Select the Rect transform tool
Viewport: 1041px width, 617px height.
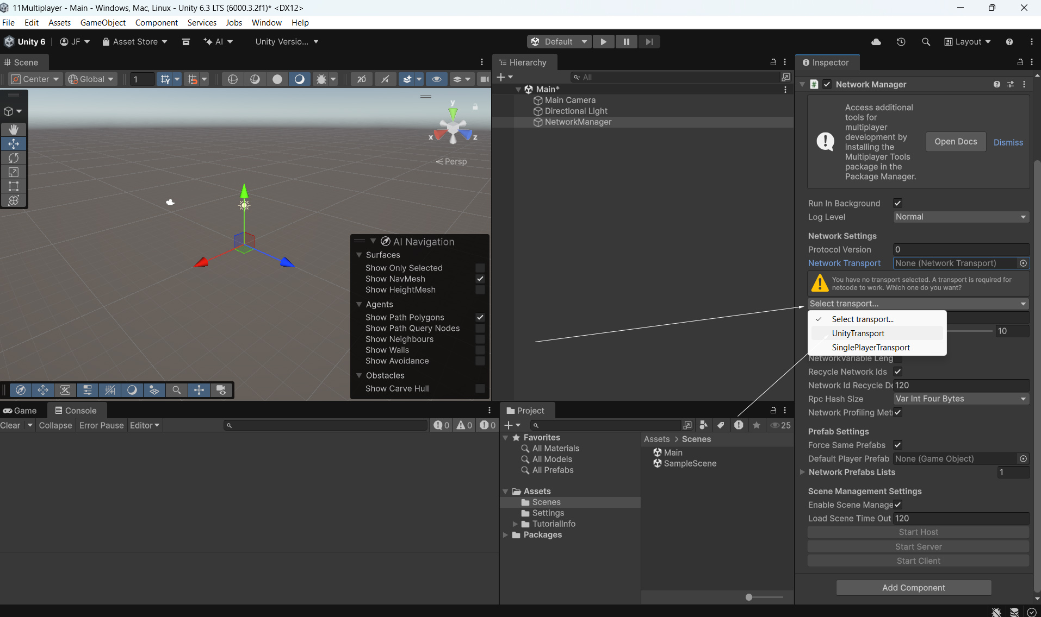tap(14, 186)
